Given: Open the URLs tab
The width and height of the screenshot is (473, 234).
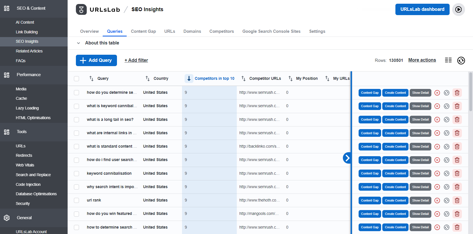Looking at the screenshot, I should pyautogui.click(x=170, y=31).
